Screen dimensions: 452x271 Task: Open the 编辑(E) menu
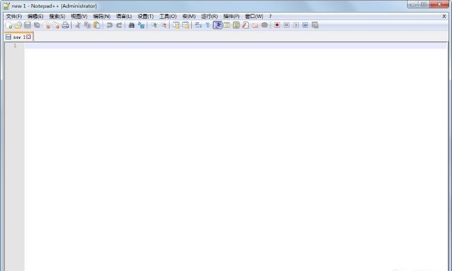[35, 17]
